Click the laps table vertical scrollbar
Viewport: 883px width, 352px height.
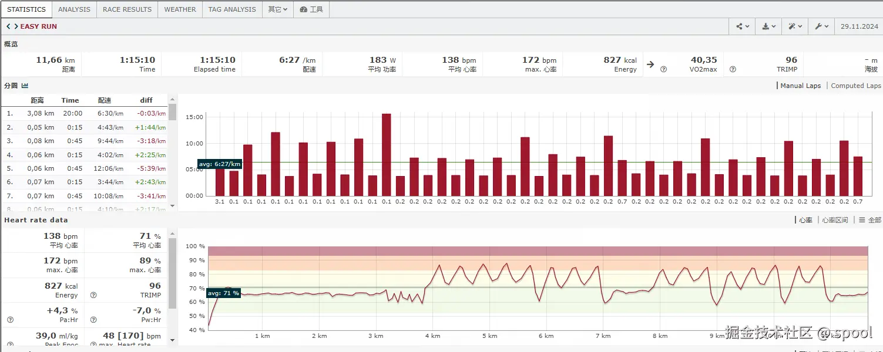point(173,153)
